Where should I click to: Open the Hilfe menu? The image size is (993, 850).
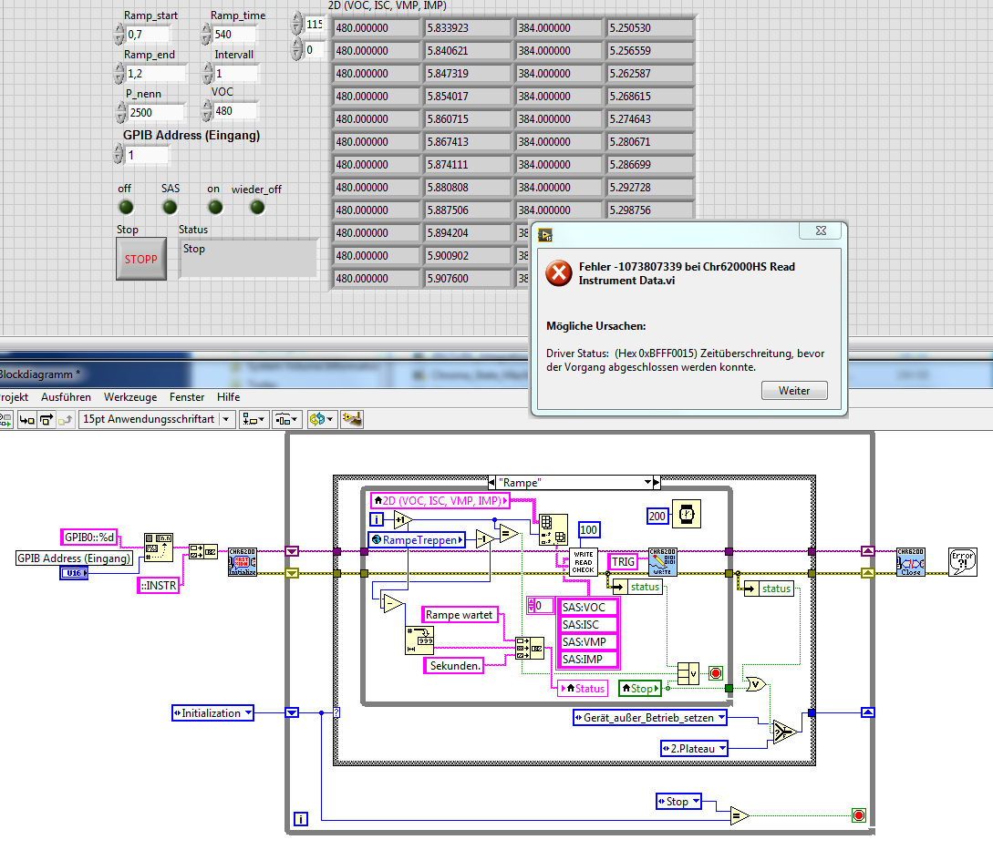pyautogui.click(x=229, y=397)
